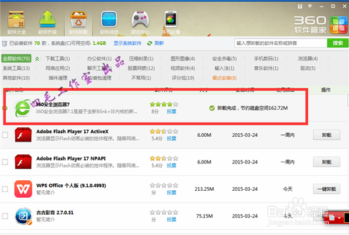Click 投票 for 360安全浏览器7
Screen dimensions: 349x235
coord(172,112)
